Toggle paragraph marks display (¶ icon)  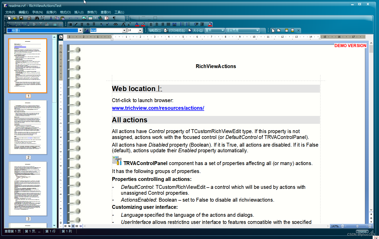(114, 18)
